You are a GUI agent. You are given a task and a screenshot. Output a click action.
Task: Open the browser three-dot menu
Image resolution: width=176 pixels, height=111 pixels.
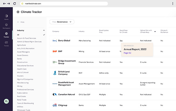[x=173, y=4]
